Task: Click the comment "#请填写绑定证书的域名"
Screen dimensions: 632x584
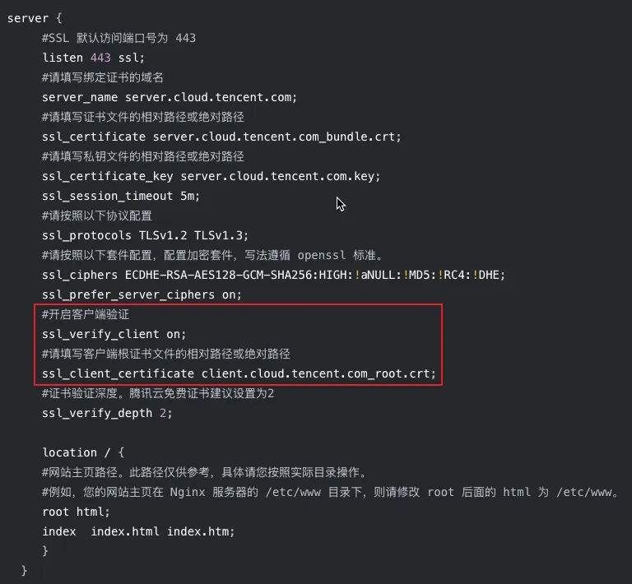Action: point(103,77)
